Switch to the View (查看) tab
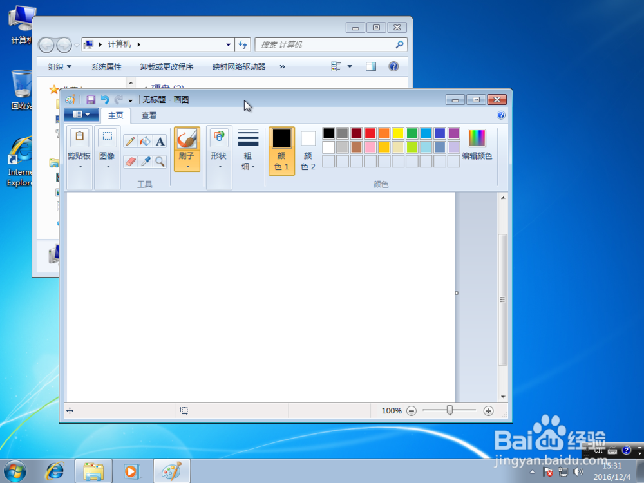 click(149, 115)
